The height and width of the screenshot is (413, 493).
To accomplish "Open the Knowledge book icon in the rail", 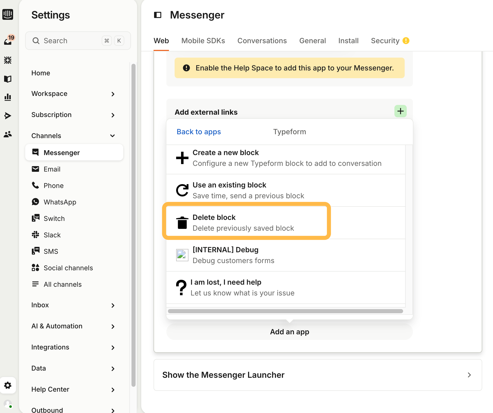I will pyautogui.click(x=8, y=79).
